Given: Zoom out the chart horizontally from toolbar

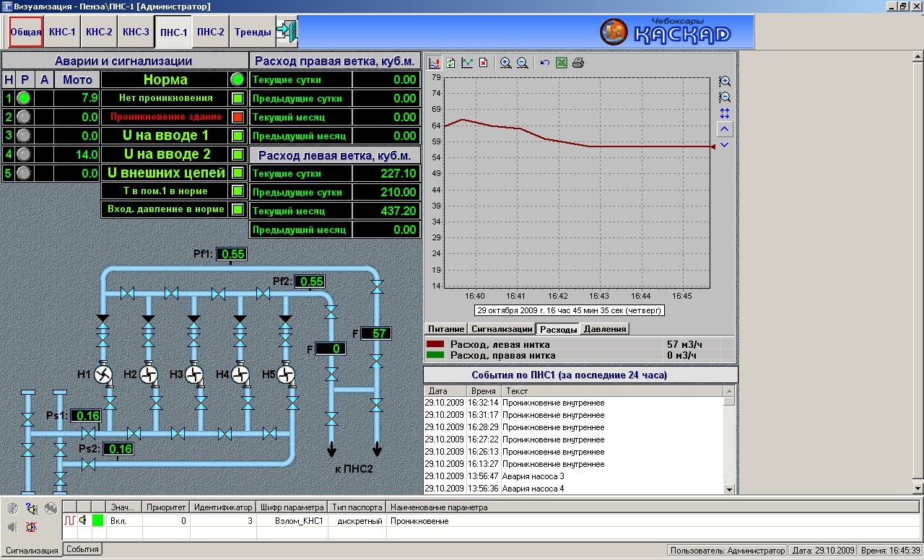Looking at the screenshot, I should 522,63.
